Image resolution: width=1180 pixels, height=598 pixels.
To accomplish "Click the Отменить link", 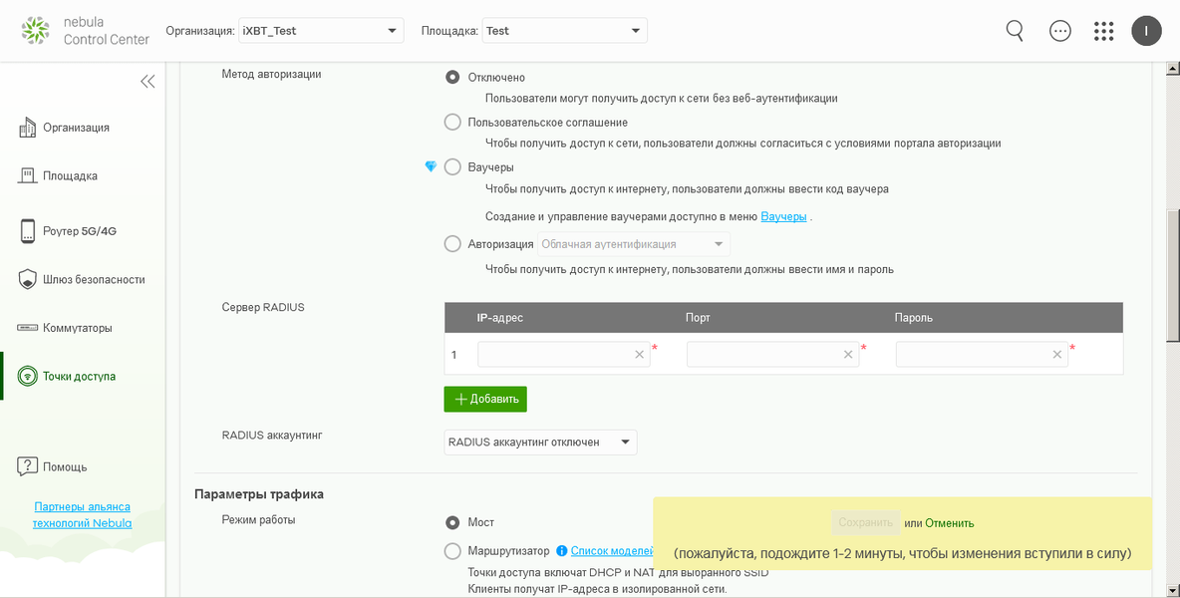I will [949, 523].
